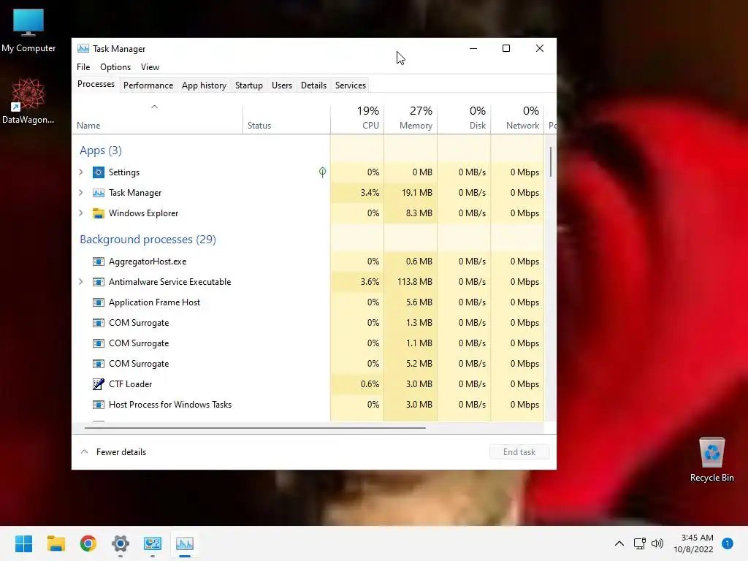
Task: Click the Windows Explorer folder icon in list
Action: [99, 213]
